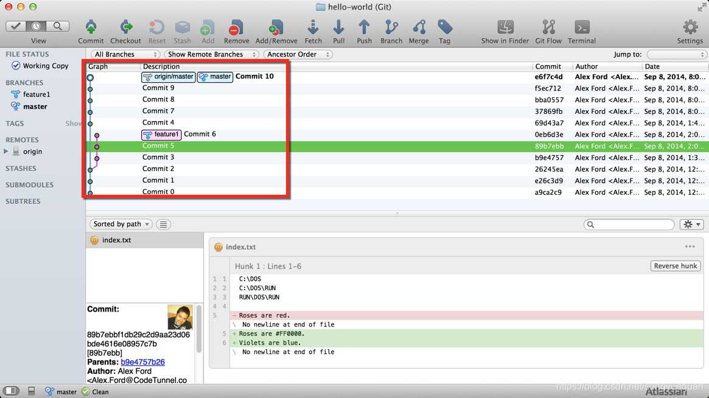Viewport: 709px width, 398px height.
Task: Click the Graph column header
Action: tap(113, 66)
